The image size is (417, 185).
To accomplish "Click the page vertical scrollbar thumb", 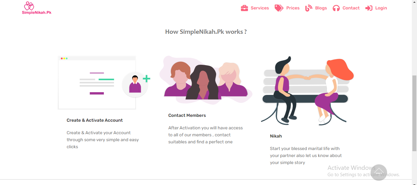I will [414, 113].
